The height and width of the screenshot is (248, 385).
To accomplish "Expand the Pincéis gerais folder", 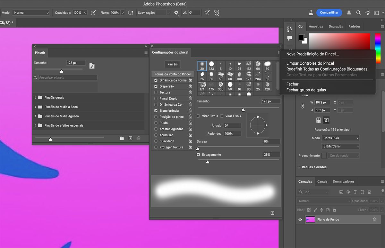I will pos(35,98).
